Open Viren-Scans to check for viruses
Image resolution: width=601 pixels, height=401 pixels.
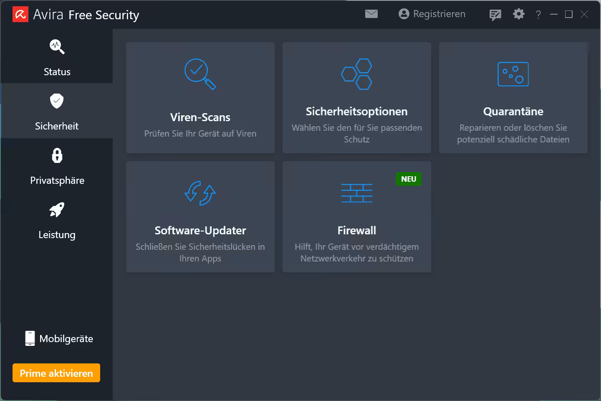click(200, 98)
